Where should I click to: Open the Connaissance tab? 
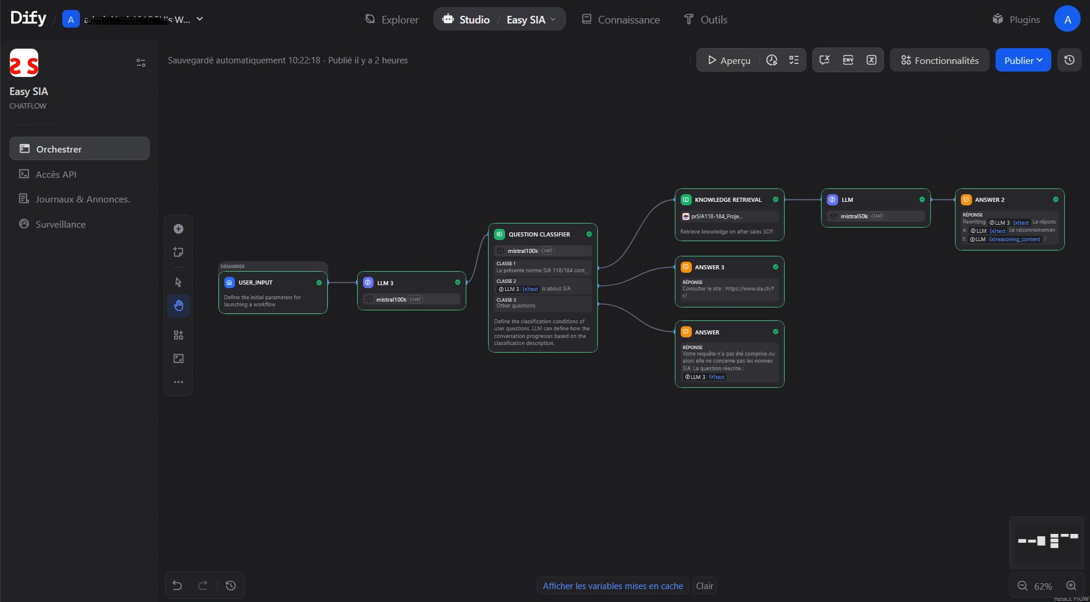621,19
